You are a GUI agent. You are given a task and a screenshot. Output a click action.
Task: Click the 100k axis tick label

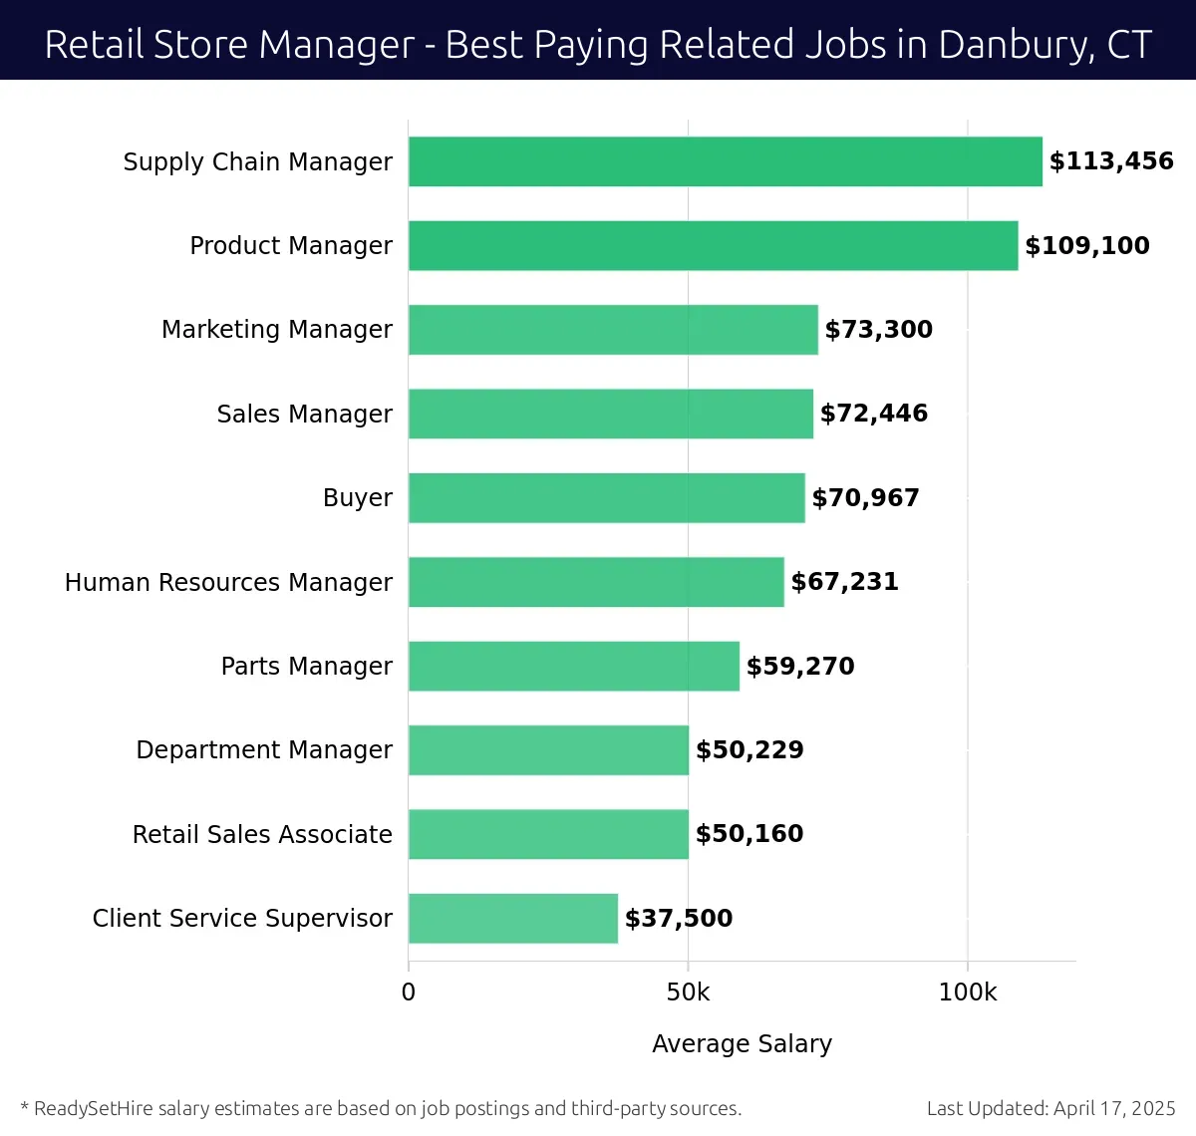(968, 993)
